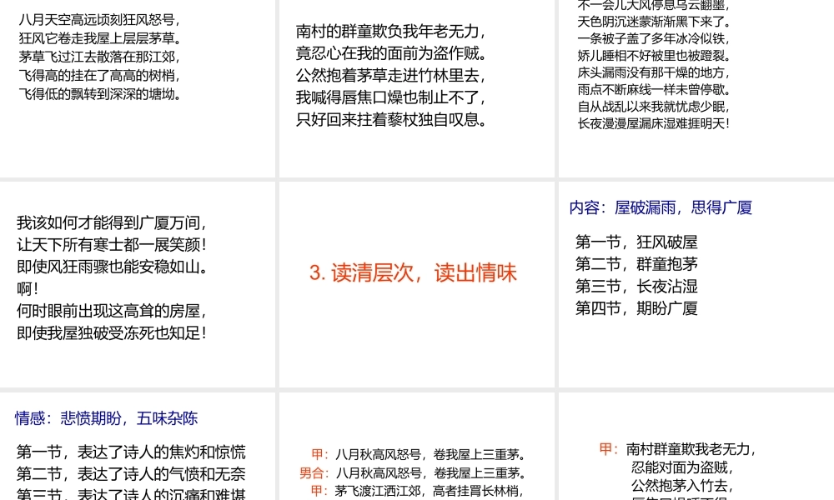Click the line '飞得高的挂在了高高的树梢'
Image resolution: width=834 pixels, height=500 pixels.
tap(100, 76)
